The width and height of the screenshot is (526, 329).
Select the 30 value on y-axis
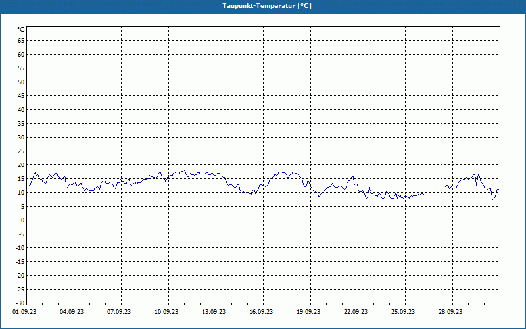coord(21,137)
